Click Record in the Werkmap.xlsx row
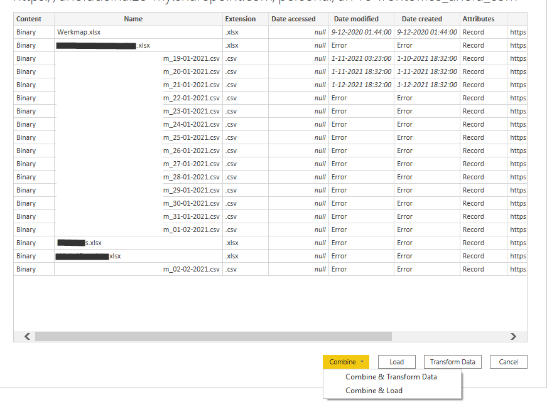 pyautogui.click(x=474, y=32)
